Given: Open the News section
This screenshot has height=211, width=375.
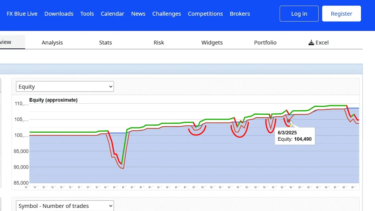Looking at the screenshot, I should click(x=138, y=14).
